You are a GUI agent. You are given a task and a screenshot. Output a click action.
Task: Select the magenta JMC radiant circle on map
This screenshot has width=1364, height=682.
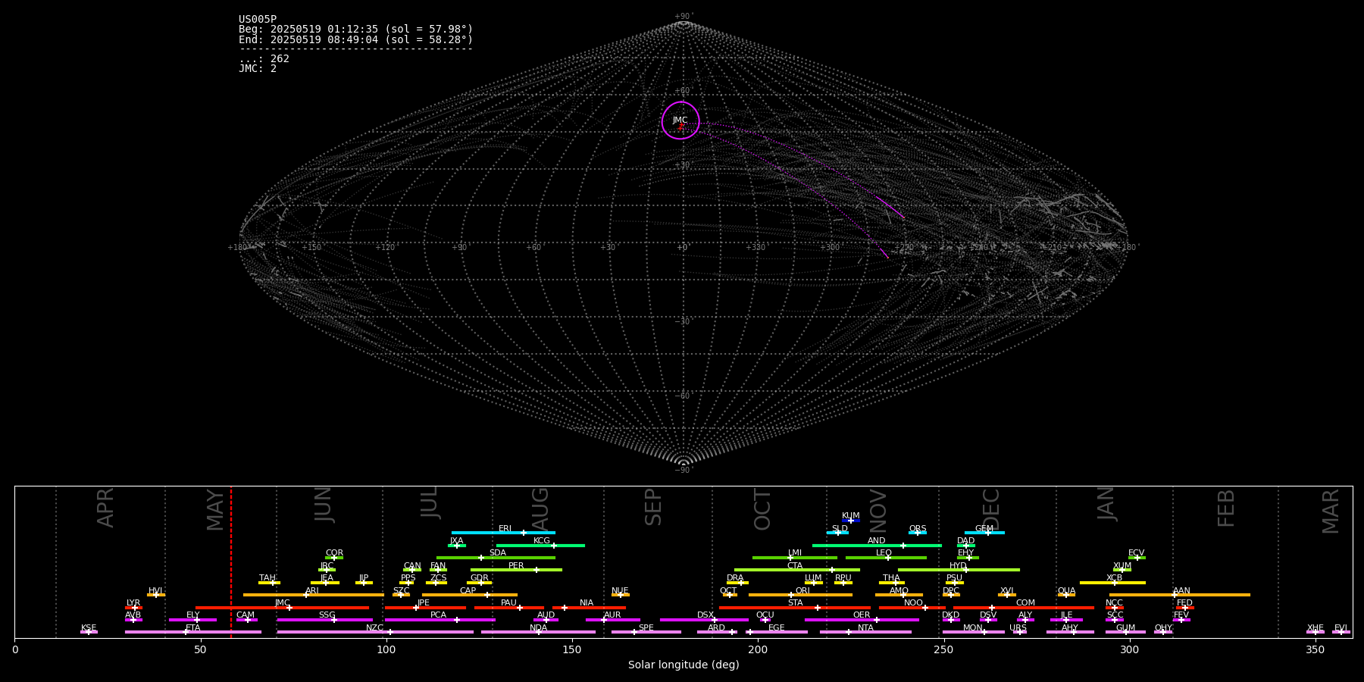pos(680,120)
